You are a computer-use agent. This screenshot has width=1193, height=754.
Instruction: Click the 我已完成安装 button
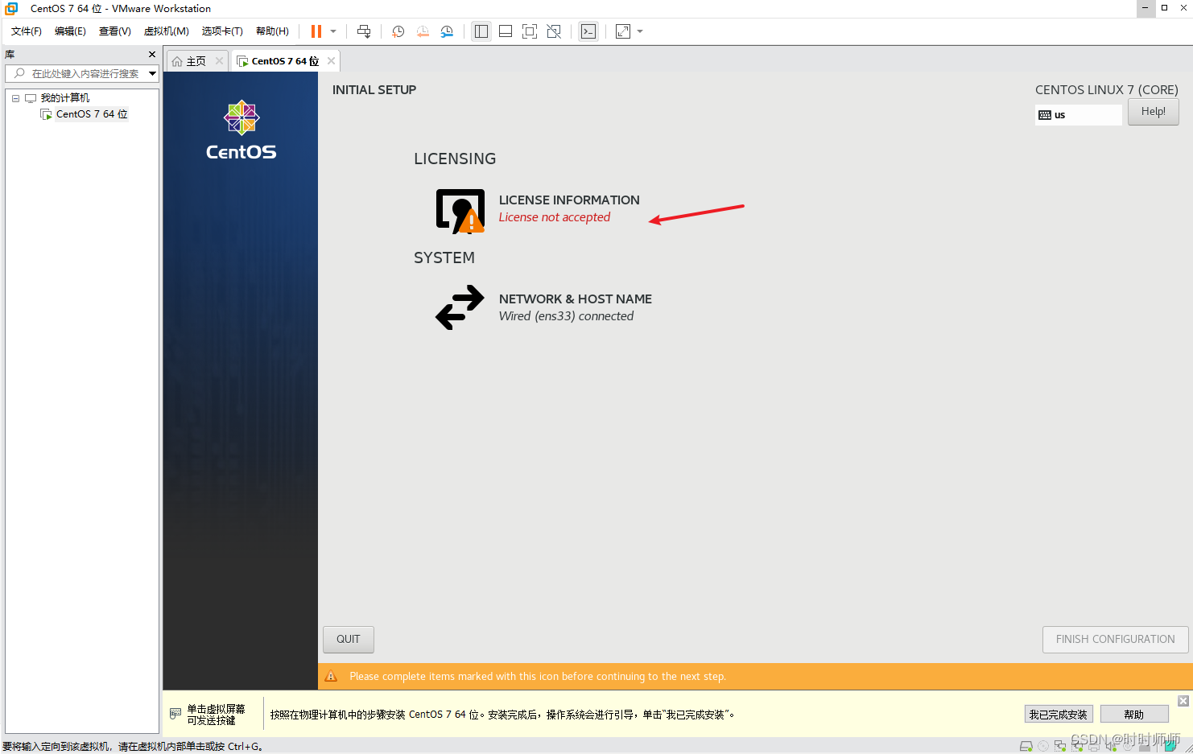pyautogui.click(x=1059, y=715)
